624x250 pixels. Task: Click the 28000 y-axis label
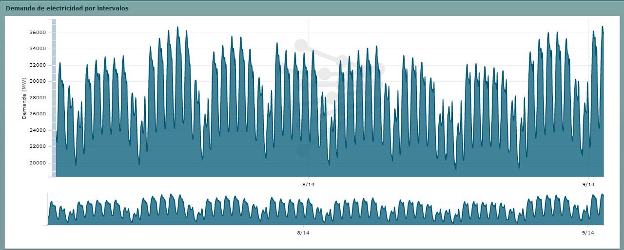click(x=38, y=98)
